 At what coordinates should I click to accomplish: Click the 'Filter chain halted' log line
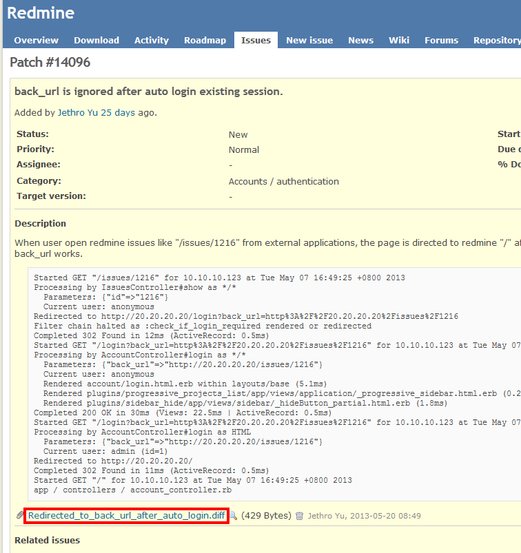203,326
